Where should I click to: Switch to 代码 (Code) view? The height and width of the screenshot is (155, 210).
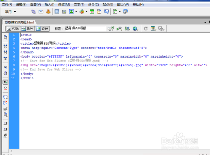coord(13,29)
